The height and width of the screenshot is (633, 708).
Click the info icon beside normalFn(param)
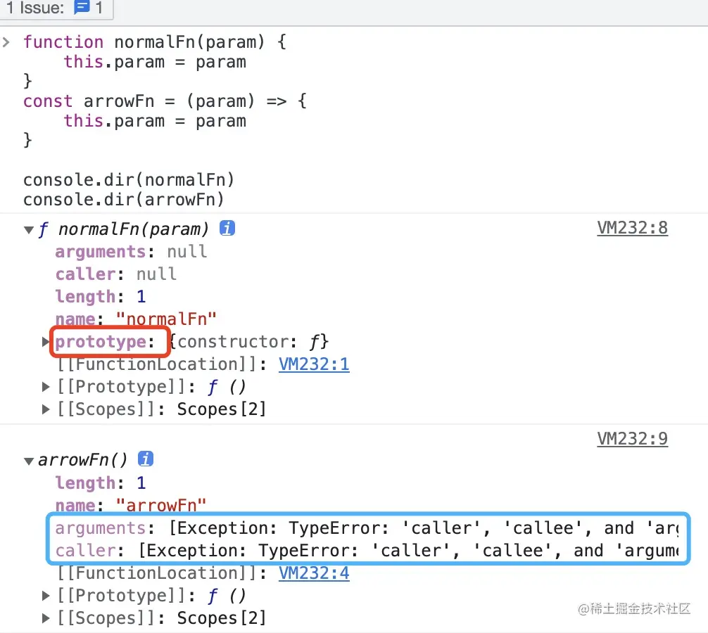[227, 229]
